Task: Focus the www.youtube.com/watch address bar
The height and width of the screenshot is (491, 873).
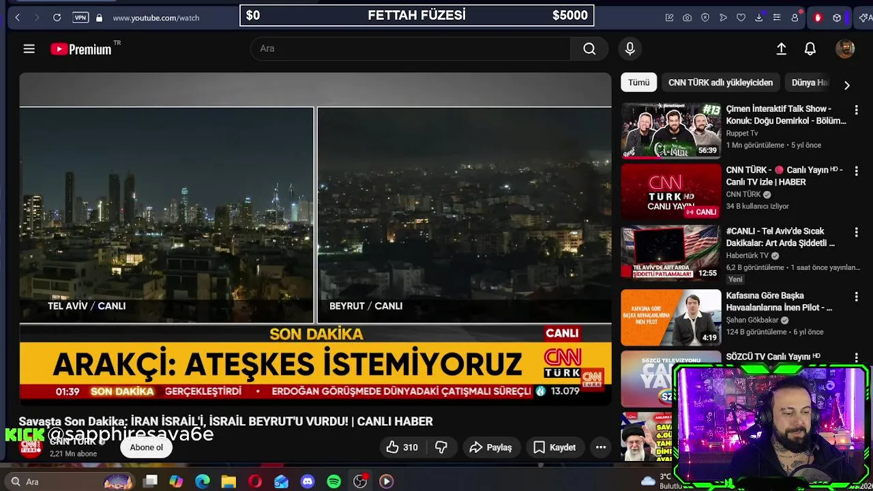Action: coord(156,18)
